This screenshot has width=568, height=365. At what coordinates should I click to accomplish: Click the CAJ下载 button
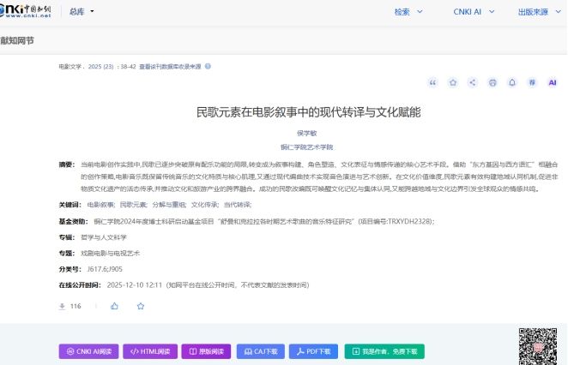pos(261,351)
